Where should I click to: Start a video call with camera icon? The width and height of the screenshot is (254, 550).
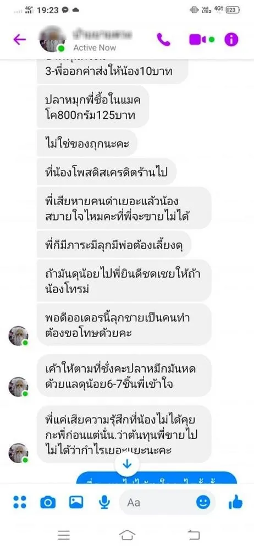pos(202,40)
